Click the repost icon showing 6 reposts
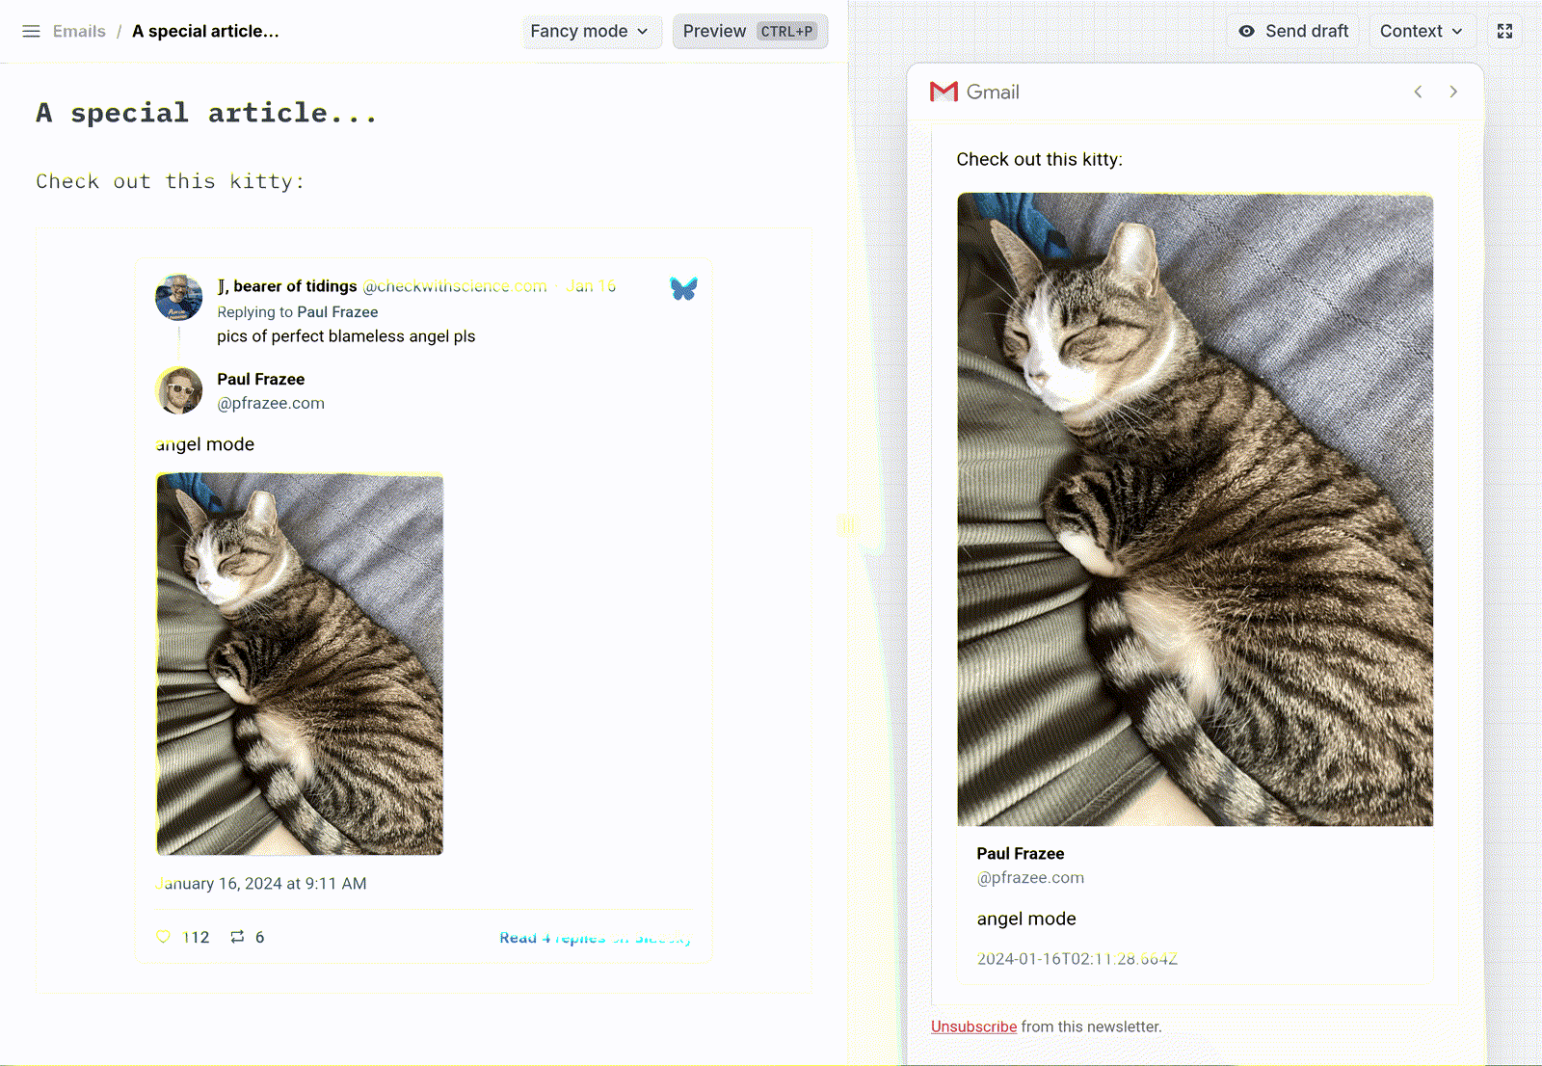Viewport: 1542px width, 1066px height. click(x=238, y=936)
